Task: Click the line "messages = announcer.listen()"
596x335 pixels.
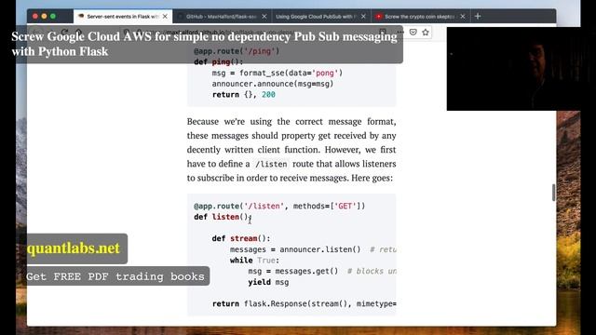Action: [x=295, y=249]
